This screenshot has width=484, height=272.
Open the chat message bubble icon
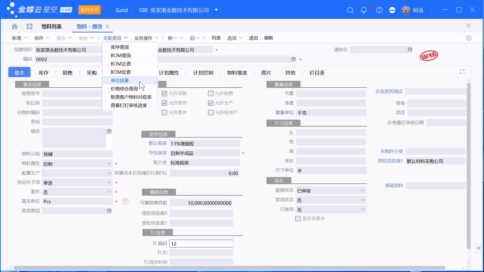click(x=392, y=10)
